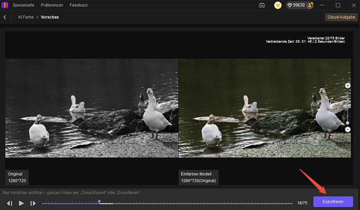This screenshot has width=360, height=210.
Task: Open the user account profile icon
Action: 310,5
